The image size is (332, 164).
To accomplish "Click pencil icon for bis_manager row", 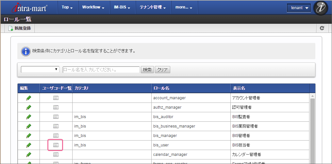I will (x=29, y=135).
